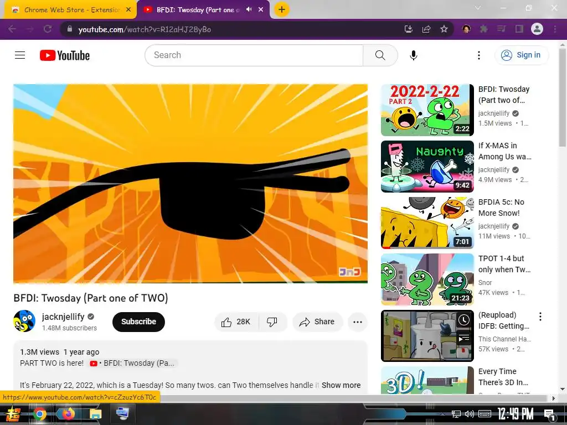Open TPOT 1-4 video thumbnail
The image size is (567, 425).
(x=427, y=279)
